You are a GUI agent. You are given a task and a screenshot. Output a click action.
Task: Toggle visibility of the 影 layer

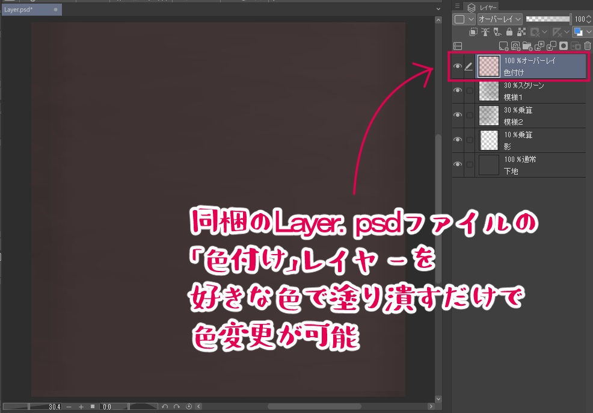pyautogui.click(x=456, y=140)
